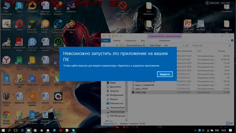
Task: Click Explorer's back navigation arrow
Action: (x=104, y=46)
